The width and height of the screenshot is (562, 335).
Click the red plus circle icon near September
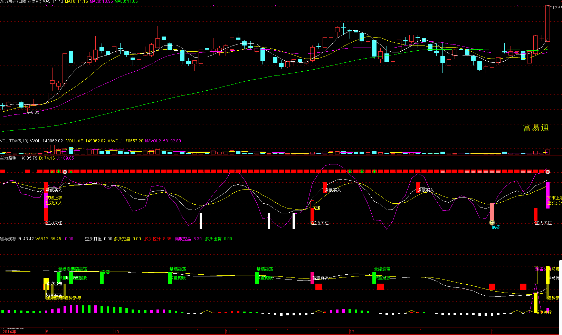(x=65, y=172)
